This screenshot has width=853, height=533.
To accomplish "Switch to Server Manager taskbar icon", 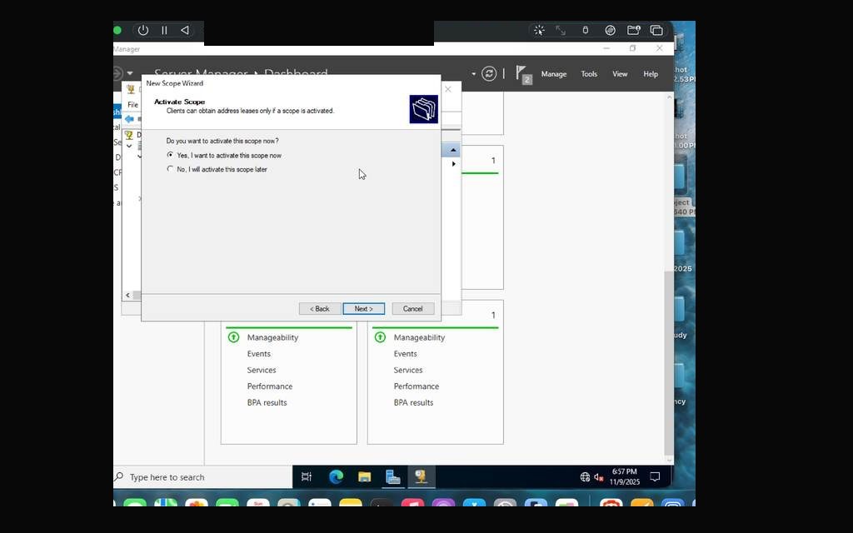I will pos(393,477).
